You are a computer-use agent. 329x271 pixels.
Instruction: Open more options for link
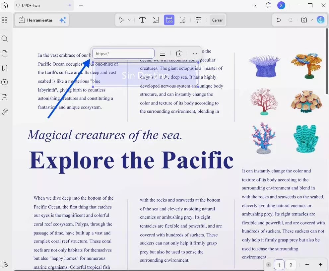(x=195, y=53)
